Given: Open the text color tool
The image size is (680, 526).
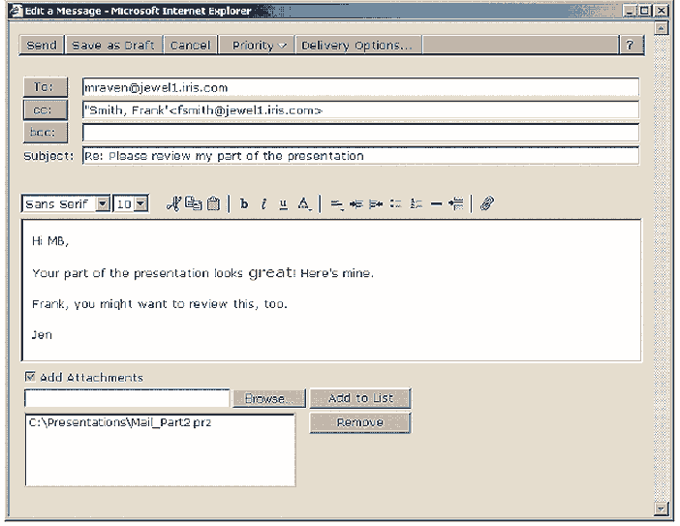Looking at the screenshot, I should click(304, 204).
